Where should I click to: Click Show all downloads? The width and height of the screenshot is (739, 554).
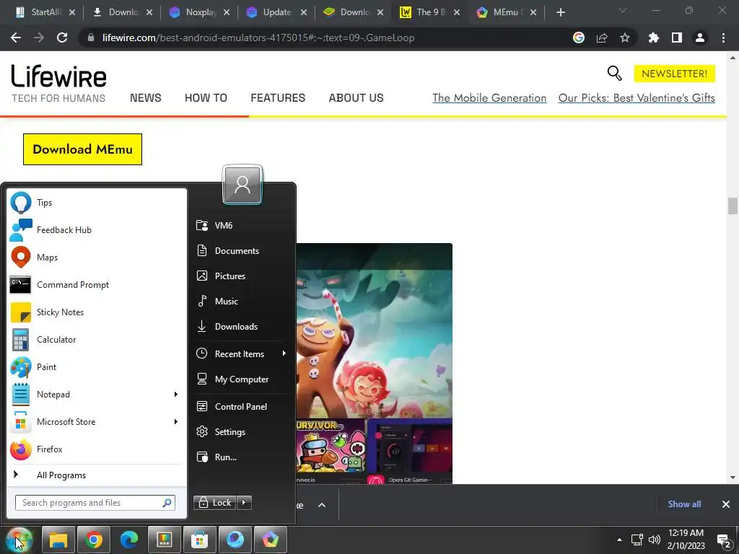coord(684,504)
